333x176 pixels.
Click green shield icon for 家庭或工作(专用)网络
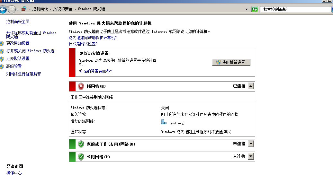[x=81, y=144]
